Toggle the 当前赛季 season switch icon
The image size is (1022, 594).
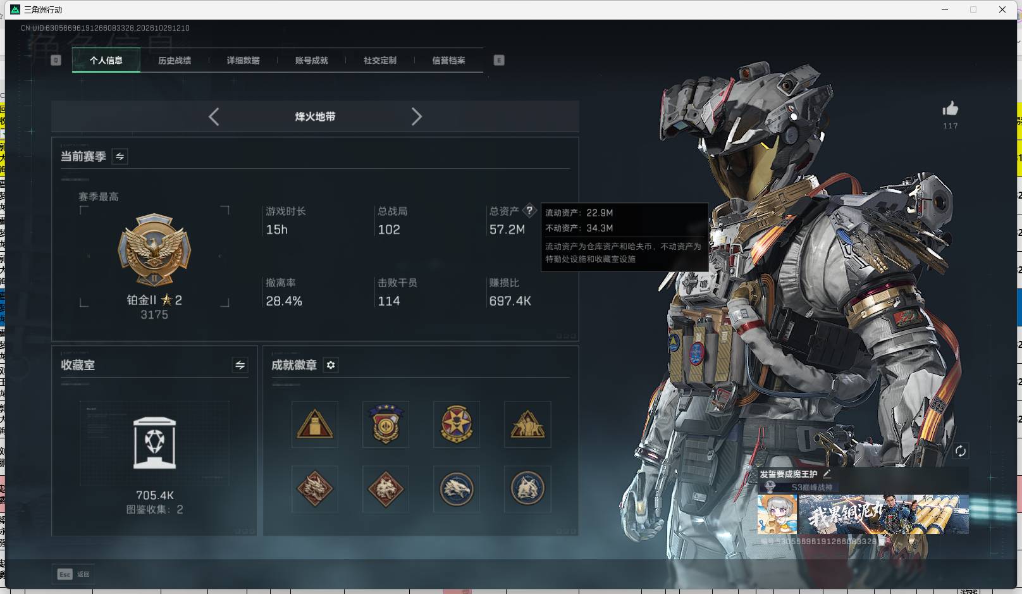point(120,156)
